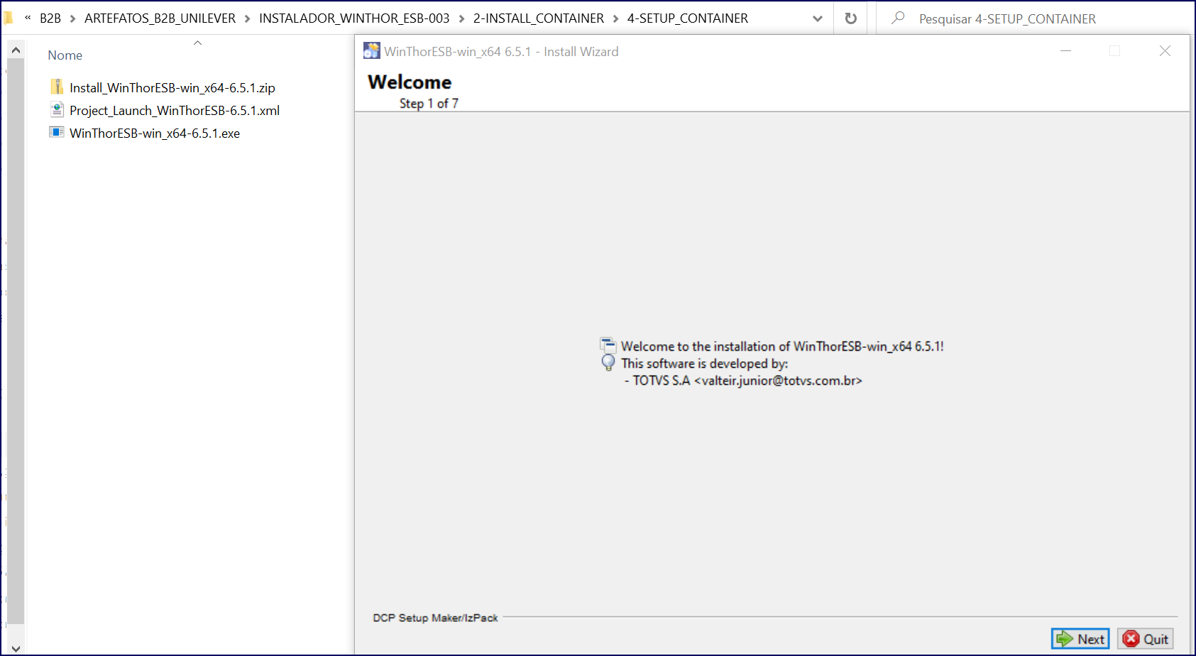Click the scroll up arrow in Explorer pane
This screenshot has width=1196, height=656.
(x=16, y=50)
